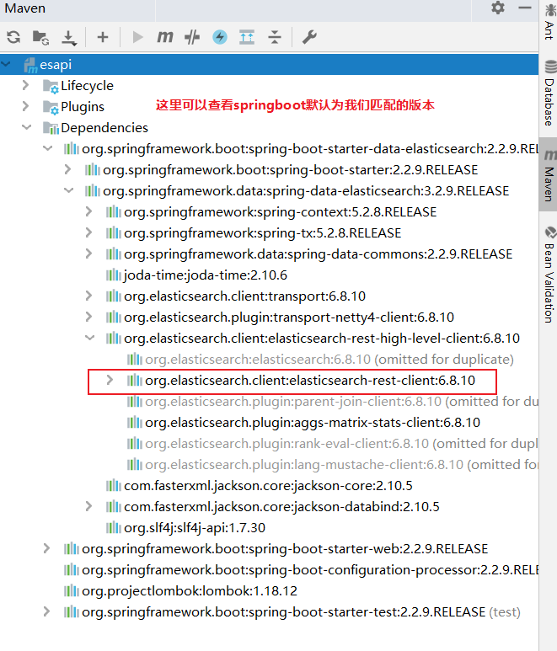Screen dimensions: 557x651
Task: Click library icon beside aggs-matrix-stats-client
Action: (x=135, y=422)
